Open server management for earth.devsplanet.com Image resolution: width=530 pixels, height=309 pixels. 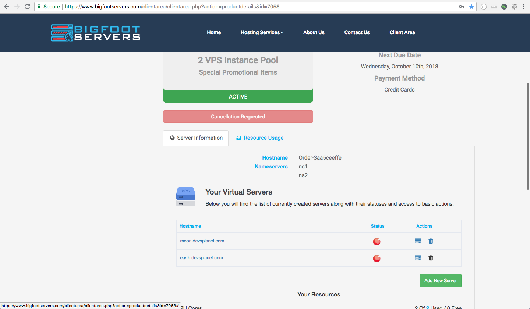click(418, 258)
